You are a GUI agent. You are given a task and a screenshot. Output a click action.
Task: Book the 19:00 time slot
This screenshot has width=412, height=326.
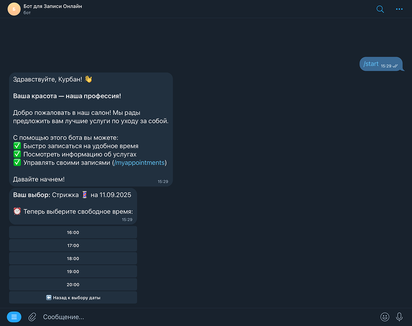pyautogui.click(x=73, y=272)
